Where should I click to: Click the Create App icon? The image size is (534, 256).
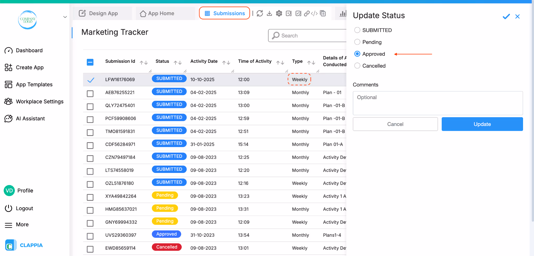pos(9,67)
